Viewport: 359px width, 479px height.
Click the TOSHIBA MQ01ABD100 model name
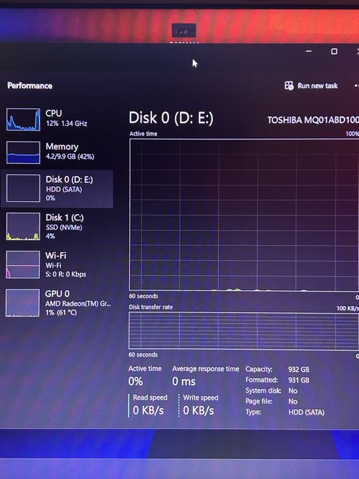point(313,120)
